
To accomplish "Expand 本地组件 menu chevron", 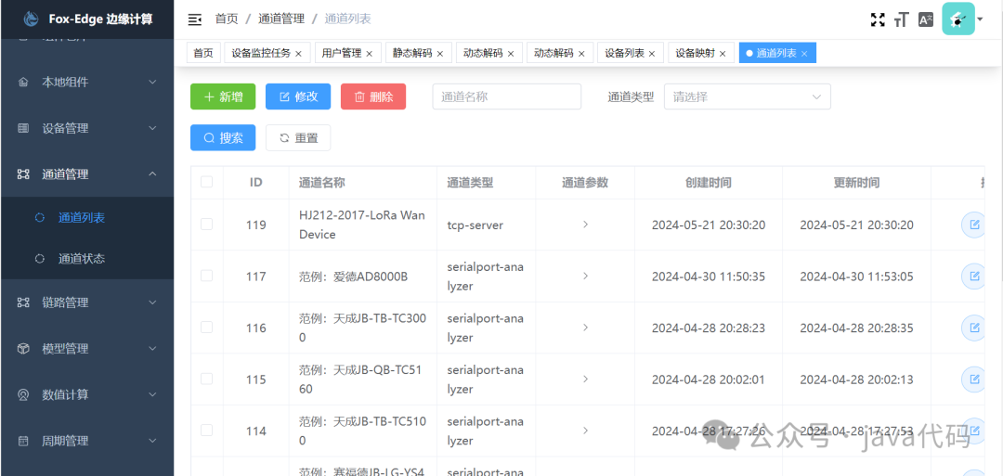I will click(152, 83).
